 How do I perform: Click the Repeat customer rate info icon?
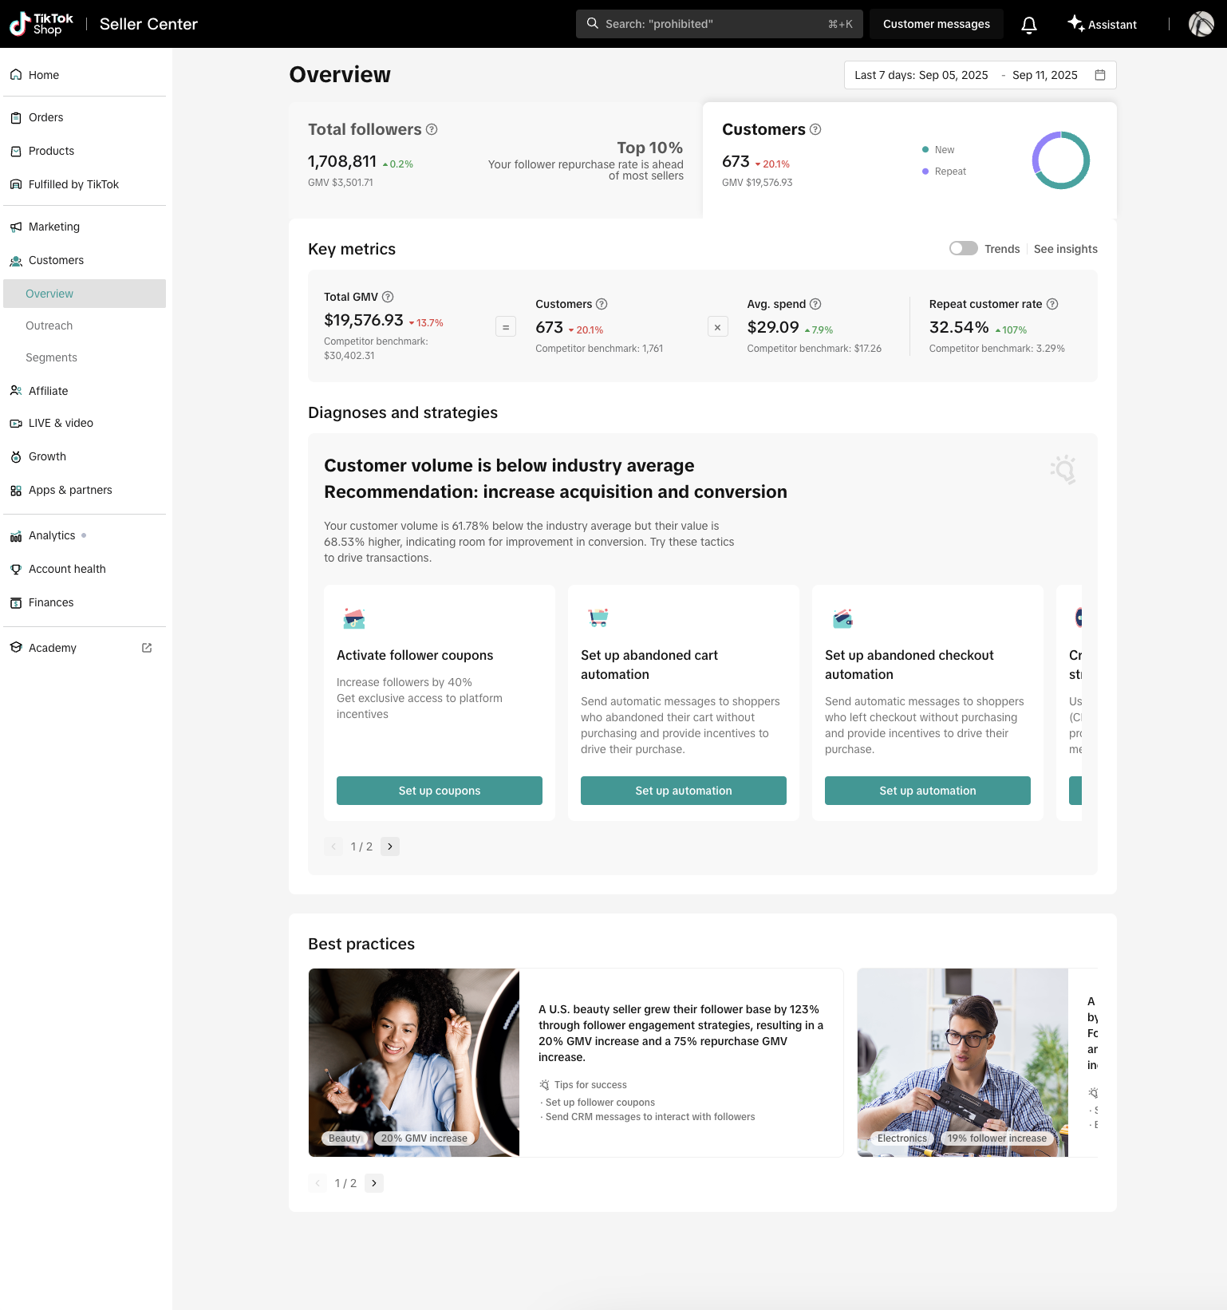pos(1052,304)
